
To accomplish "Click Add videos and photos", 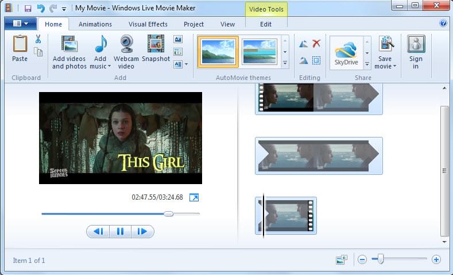I will point(69,52).
